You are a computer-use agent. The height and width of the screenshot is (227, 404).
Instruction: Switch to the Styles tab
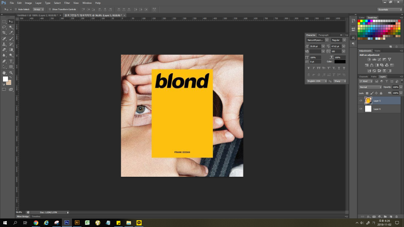coord(377,51)
